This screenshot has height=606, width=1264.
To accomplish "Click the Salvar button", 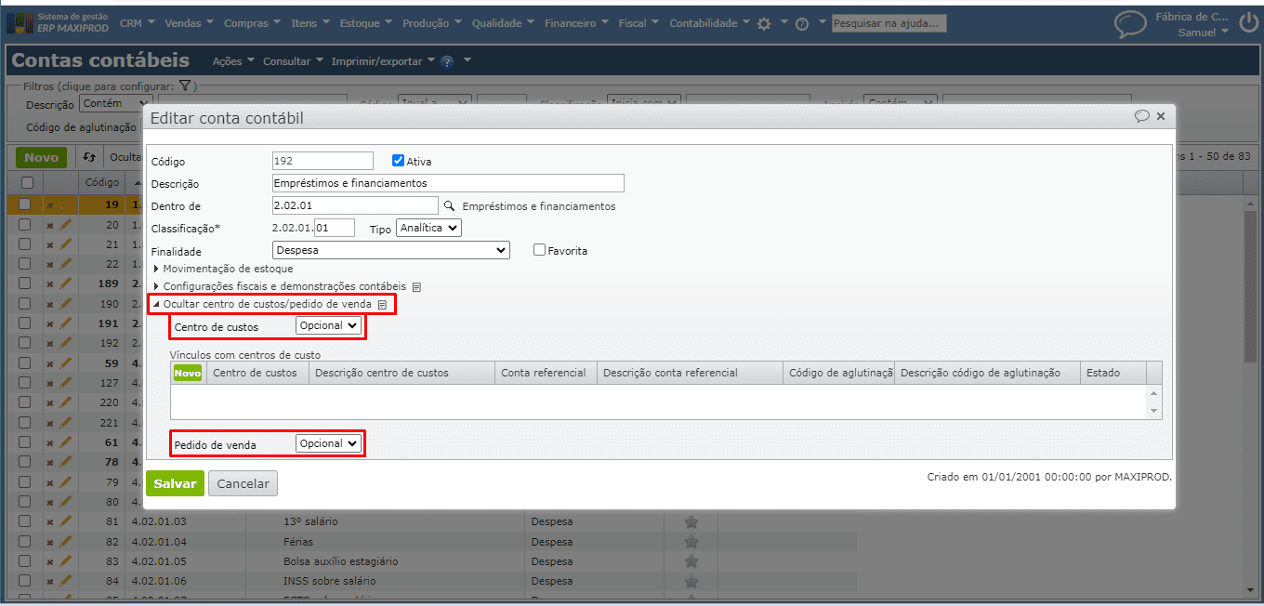I will 175,483.
